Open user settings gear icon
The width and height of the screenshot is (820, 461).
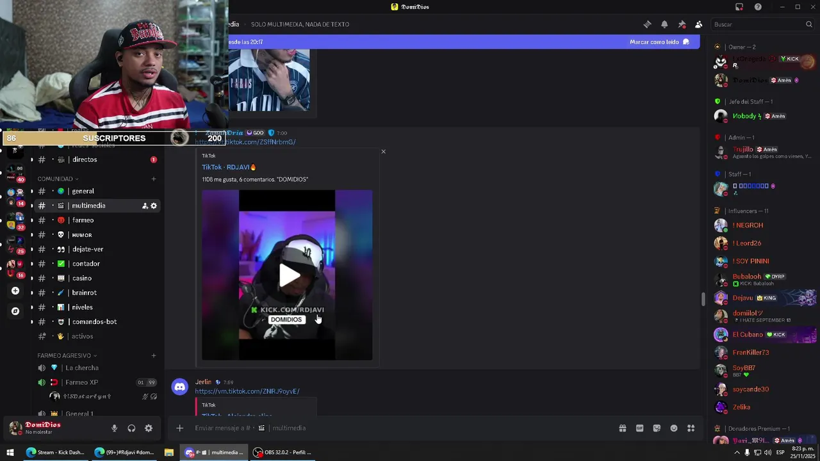coord(149,428)
